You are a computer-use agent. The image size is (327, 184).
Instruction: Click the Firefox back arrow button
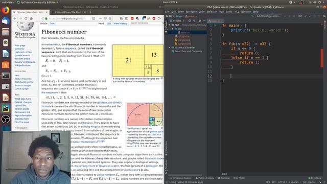tap(15, 18)
